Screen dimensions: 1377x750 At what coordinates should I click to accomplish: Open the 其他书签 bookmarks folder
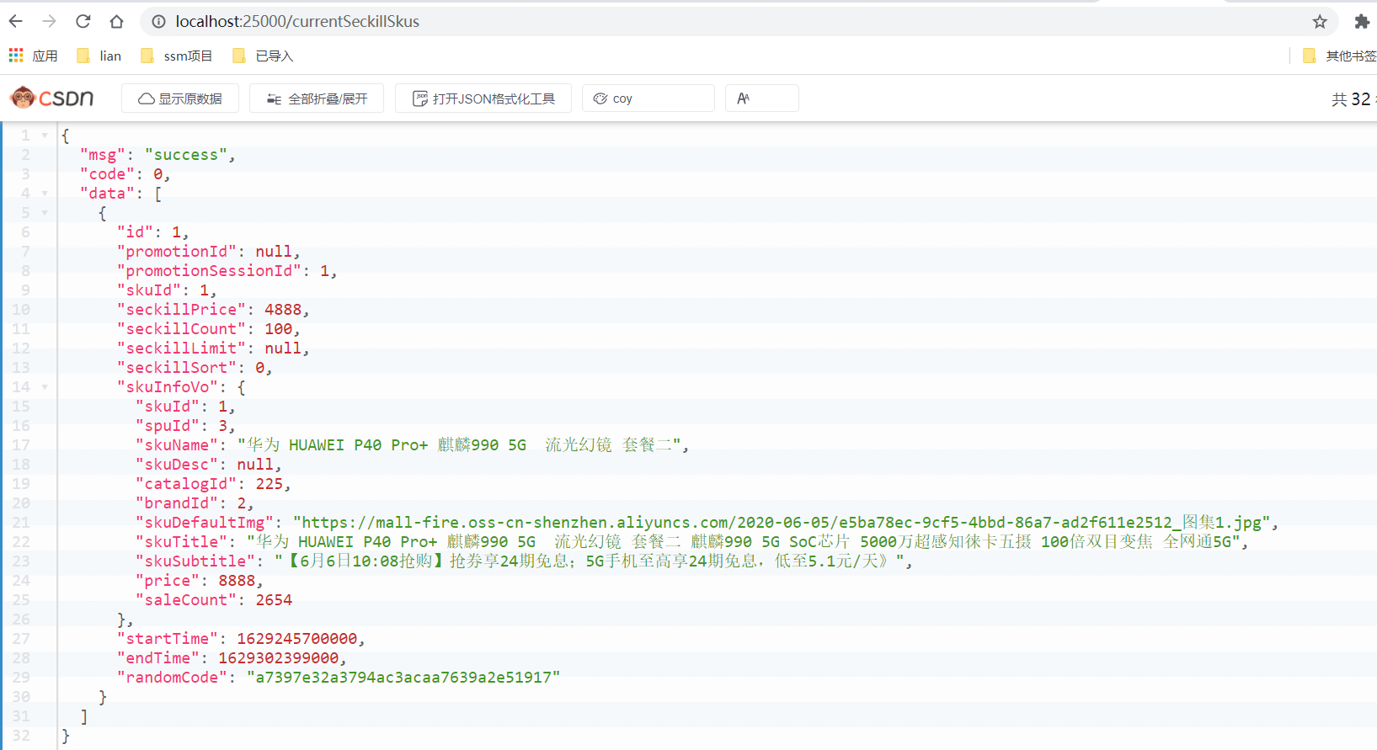click(x=1339, y=56)
